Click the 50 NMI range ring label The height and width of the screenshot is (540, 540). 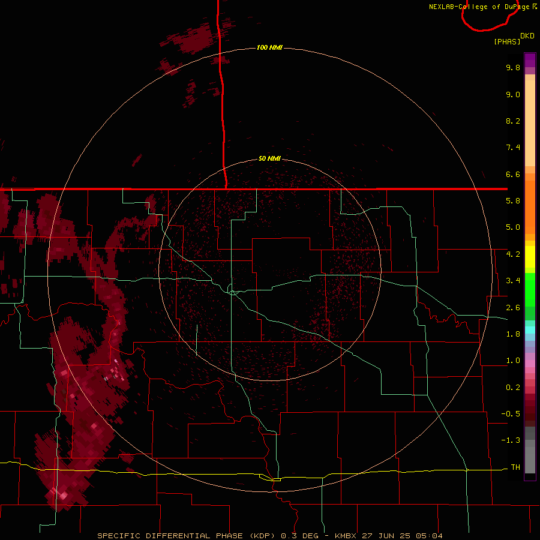[x=269, y=158]
